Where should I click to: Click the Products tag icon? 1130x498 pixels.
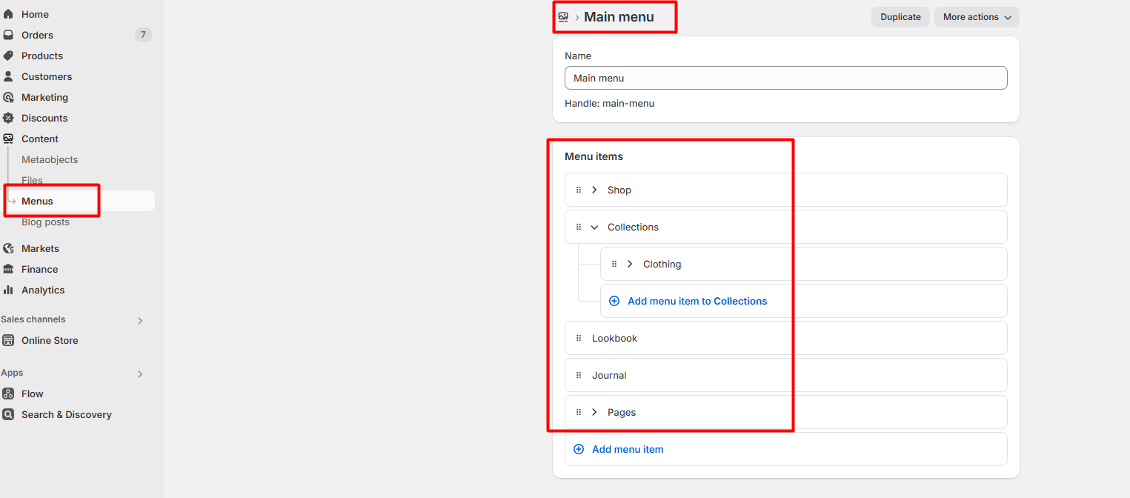[8, 56]
